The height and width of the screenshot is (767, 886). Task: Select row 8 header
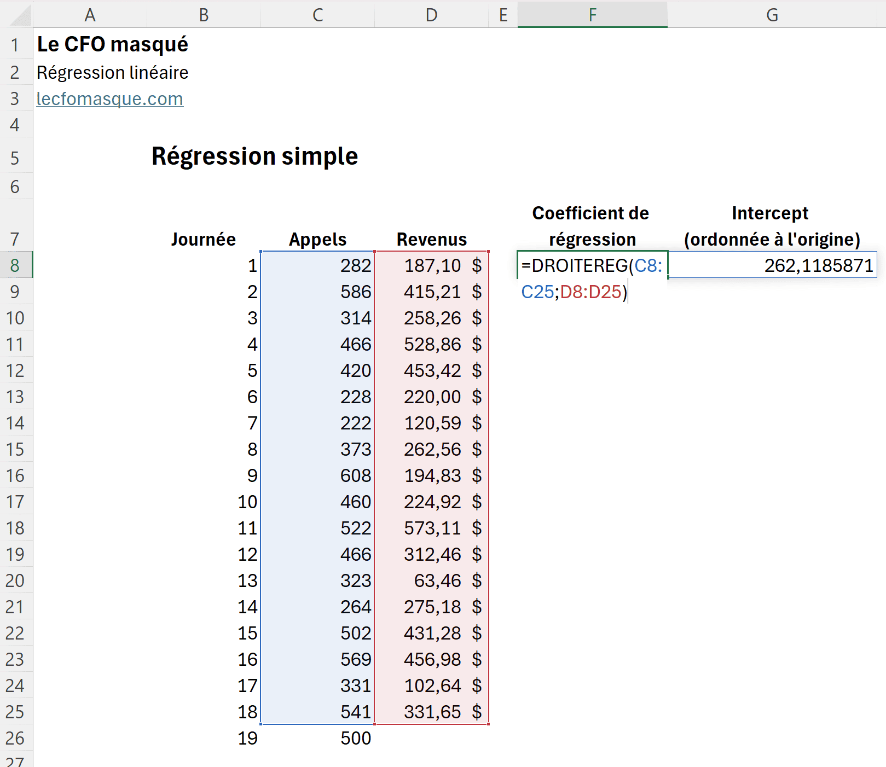coord(15,265)
